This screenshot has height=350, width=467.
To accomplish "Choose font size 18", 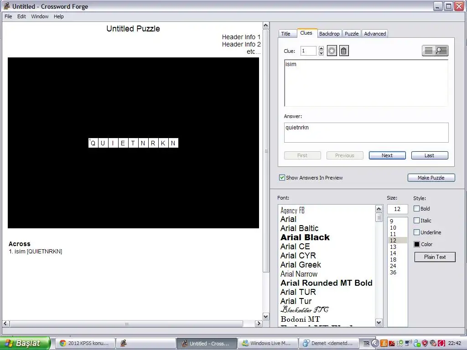I will coord(393,259).
